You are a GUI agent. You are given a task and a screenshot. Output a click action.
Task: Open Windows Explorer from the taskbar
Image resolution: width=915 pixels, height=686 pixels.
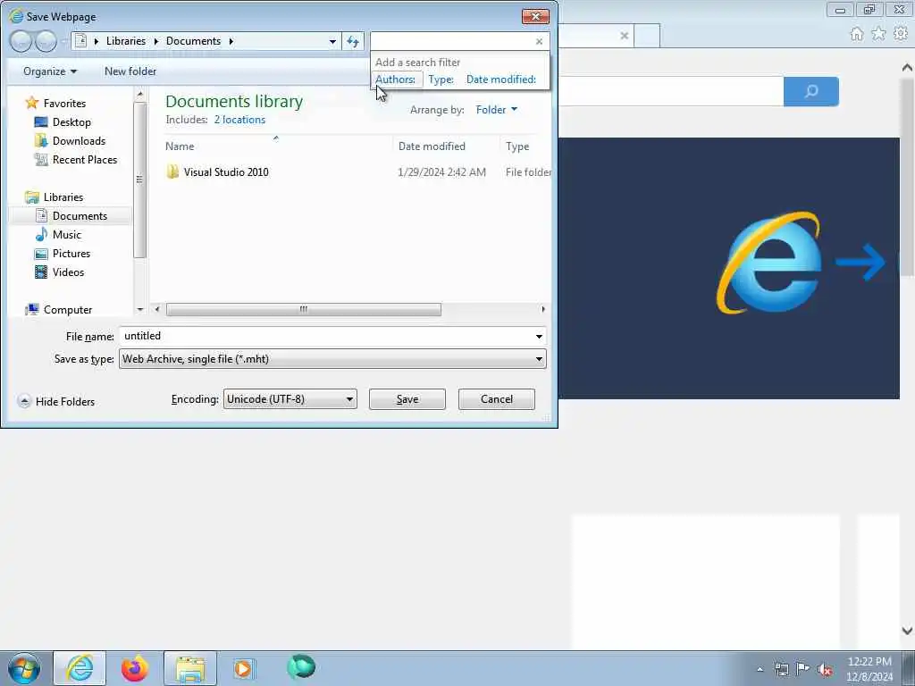click(x=189, y=668)
